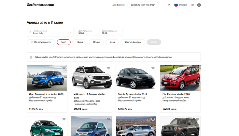This screenshot has width=239, height=136.
Task: Favorite the Volkswagen T-Cross with heart icon
Action: pyautogui.click(x=109, y=68)
